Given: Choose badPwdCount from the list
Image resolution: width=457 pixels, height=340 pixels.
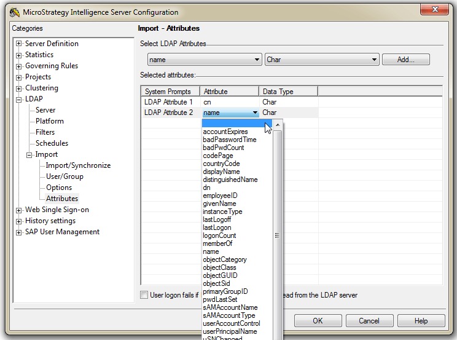Looking at the screenshot, I should click(x=224, y=148).
